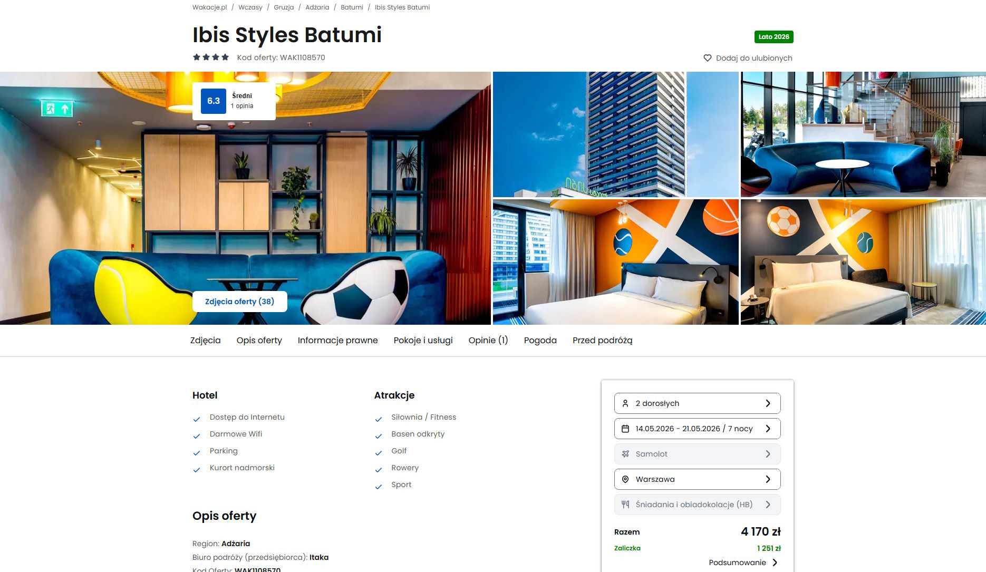Click the calendar icon in dates field

[x=625, y=429]
